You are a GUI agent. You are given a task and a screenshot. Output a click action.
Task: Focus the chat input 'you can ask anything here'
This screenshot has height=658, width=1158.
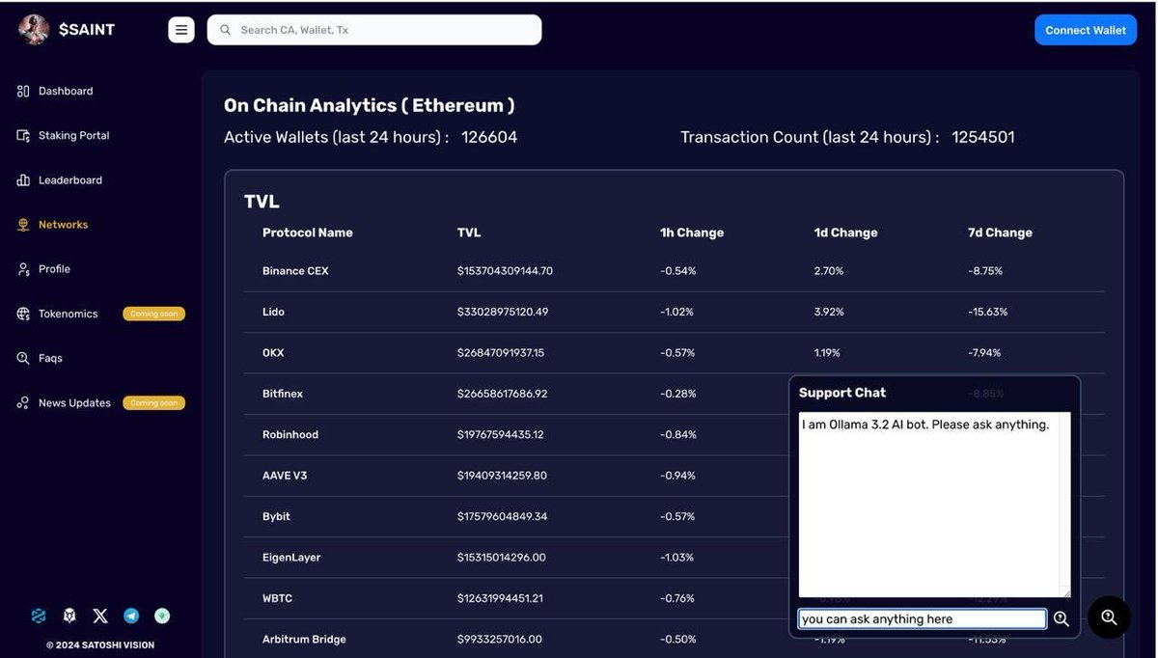923,619
